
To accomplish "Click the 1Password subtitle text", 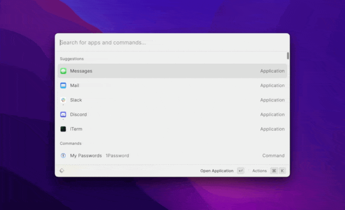I will click(117, 155).
